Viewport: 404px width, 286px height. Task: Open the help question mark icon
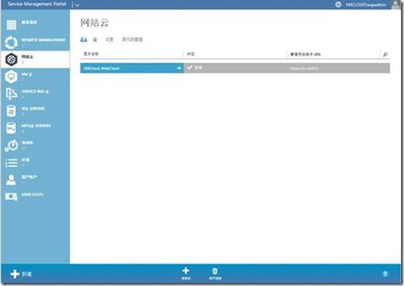point(385,274)
